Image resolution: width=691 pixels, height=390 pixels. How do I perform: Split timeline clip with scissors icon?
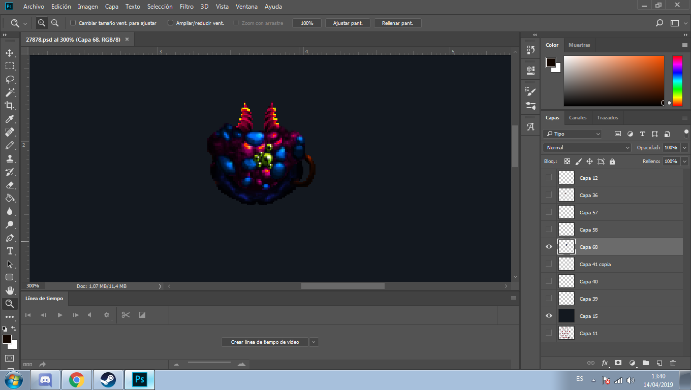tap(125, 315)
